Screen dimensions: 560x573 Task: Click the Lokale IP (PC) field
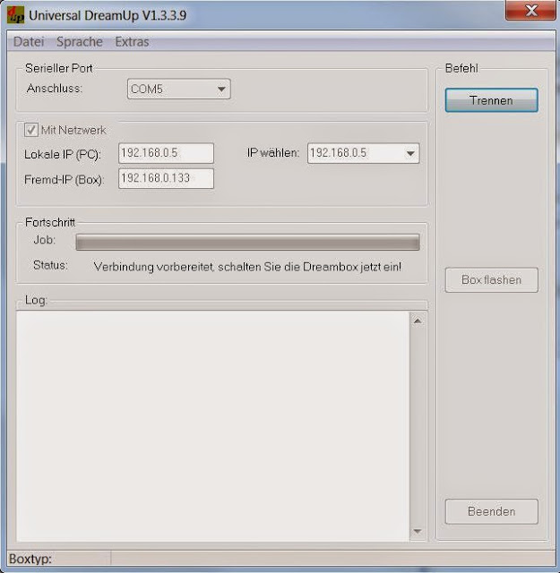[166, 153]
